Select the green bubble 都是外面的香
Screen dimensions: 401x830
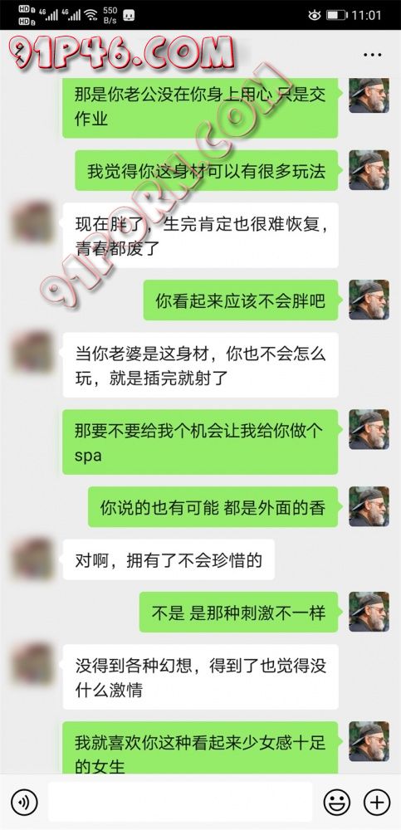coord(213,507)
